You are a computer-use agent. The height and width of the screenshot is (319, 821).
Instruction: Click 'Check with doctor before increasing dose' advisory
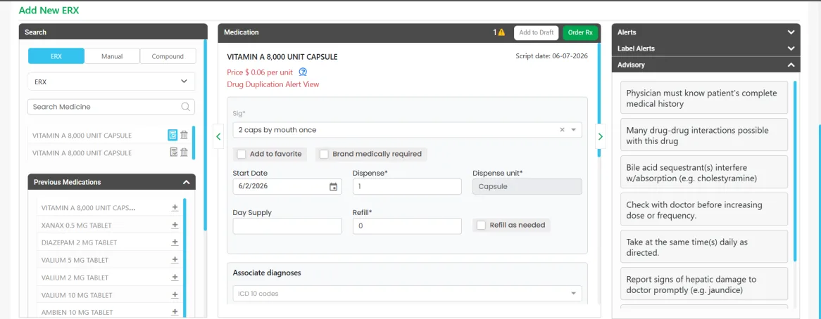703,209
